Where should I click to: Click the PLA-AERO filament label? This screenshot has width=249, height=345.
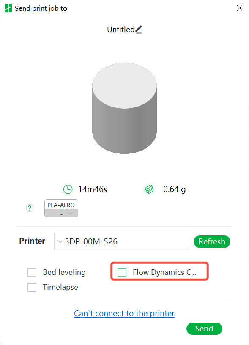pos(61,205)
